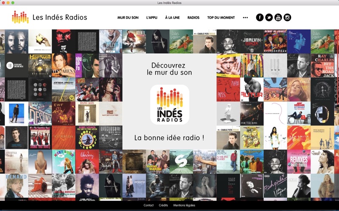
Task: Select the Bobby Womack album cover
Action: [x=87, y=138]
